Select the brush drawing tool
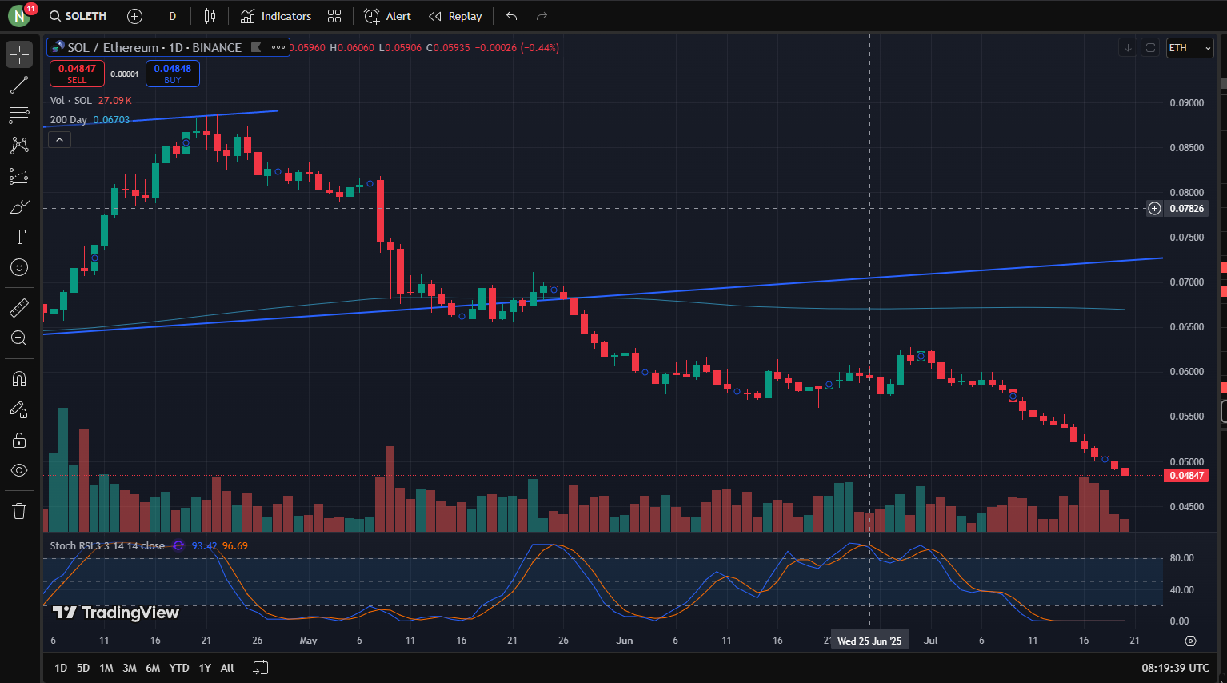Image resolution: width=1227 pixels, height=683 pixels. click(x=19, y=206)
